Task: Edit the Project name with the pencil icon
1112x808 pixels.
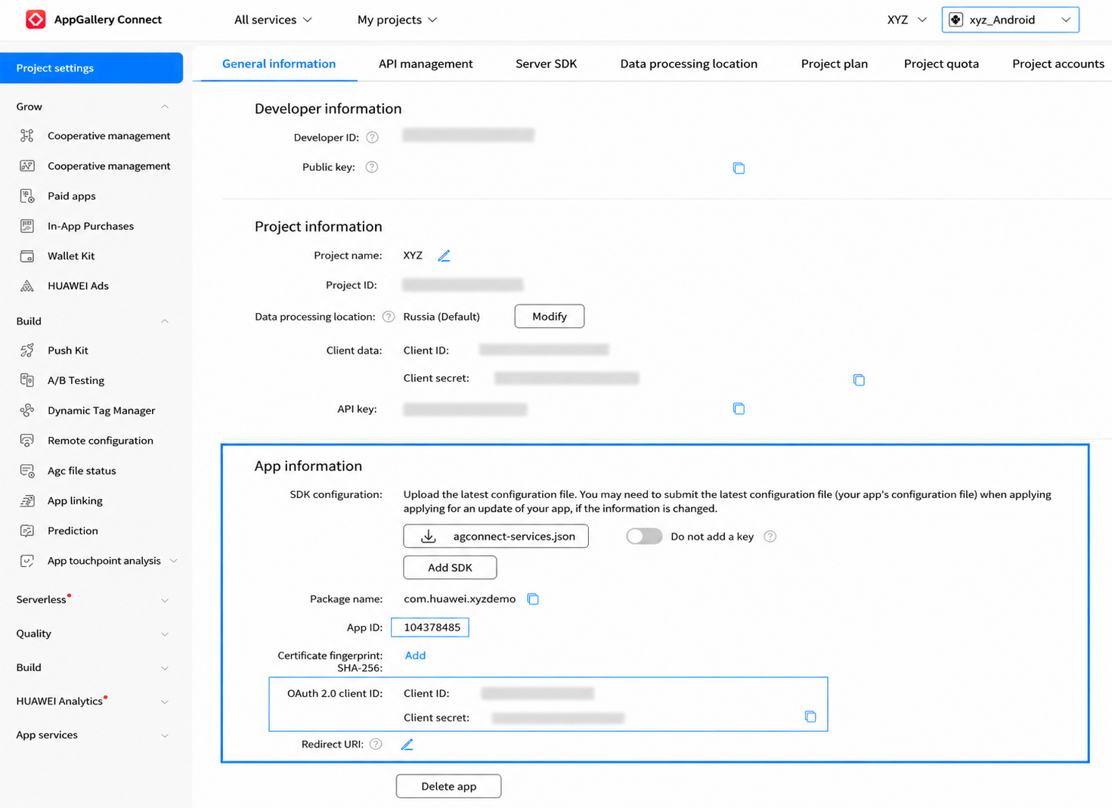Action: (444, 255)
